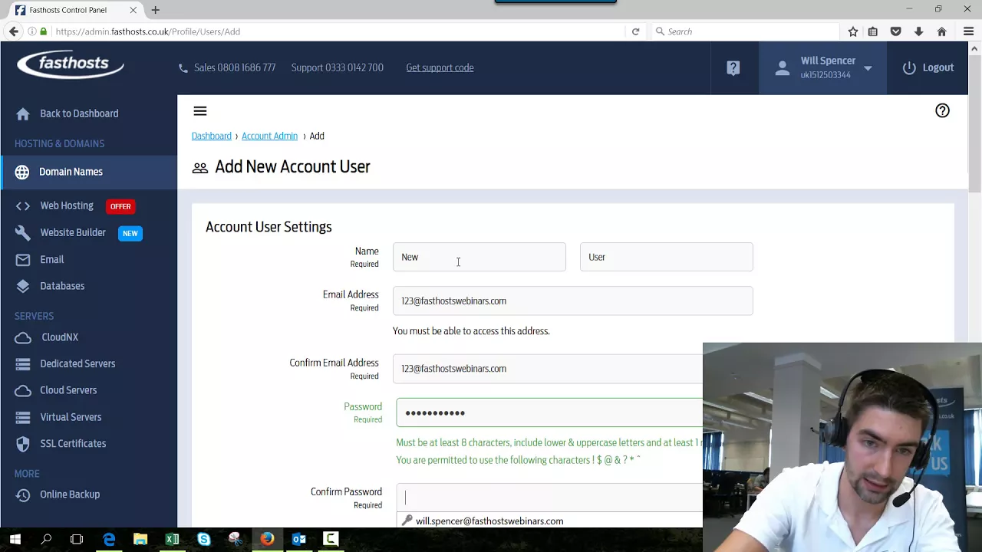Image resolution: width=982 pixels, height=552 pixels.
Task: Click the envelope icon for Email
Action: [23, 260]
